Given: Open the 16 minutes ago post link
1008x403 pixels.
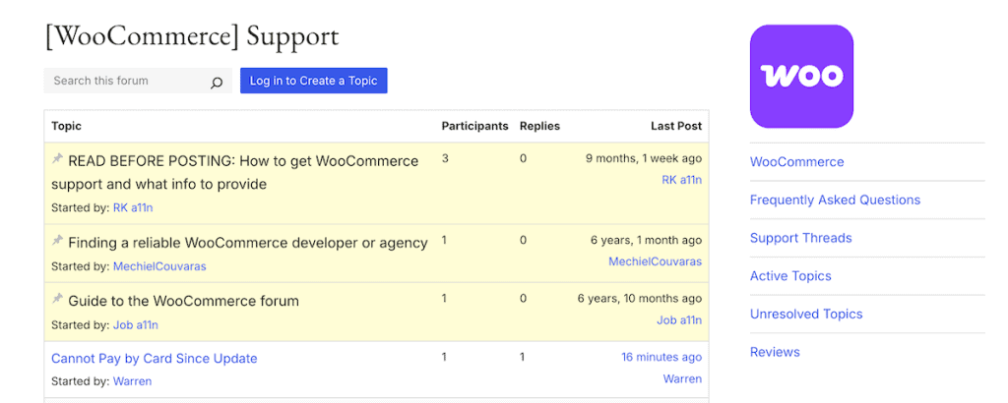Looking at the screenshot, I should (661, 358).
